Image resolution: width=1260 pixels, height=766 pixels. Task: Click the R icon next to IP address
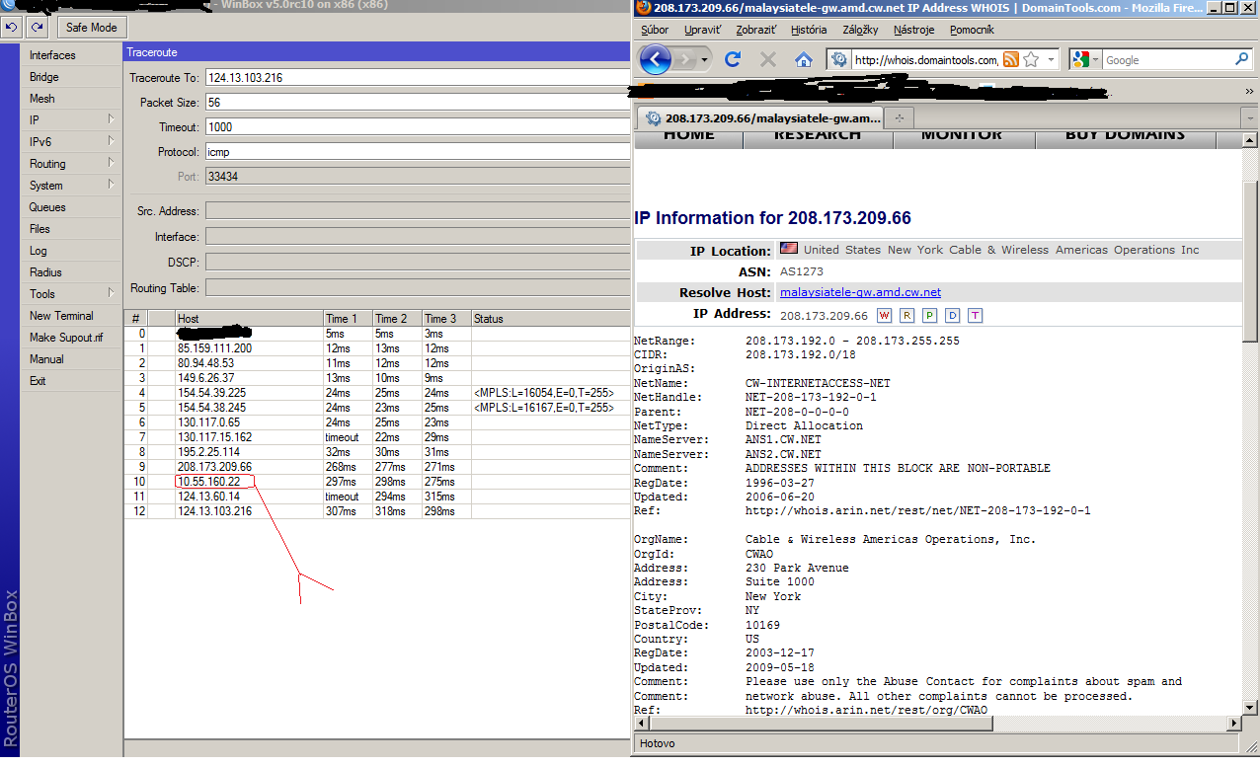point(906,315)
